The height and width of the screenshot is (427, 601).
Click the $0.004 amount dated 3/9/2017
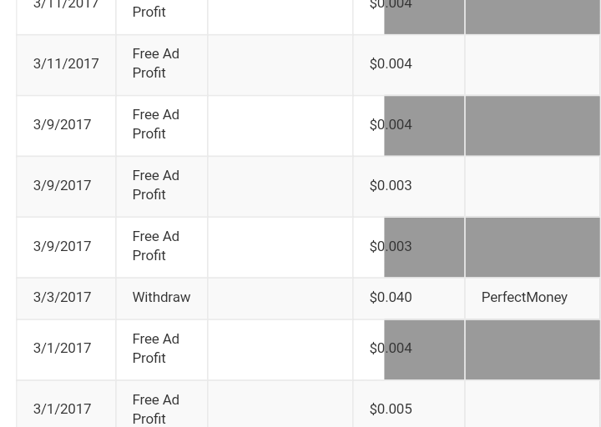click(x=391, y=125)
